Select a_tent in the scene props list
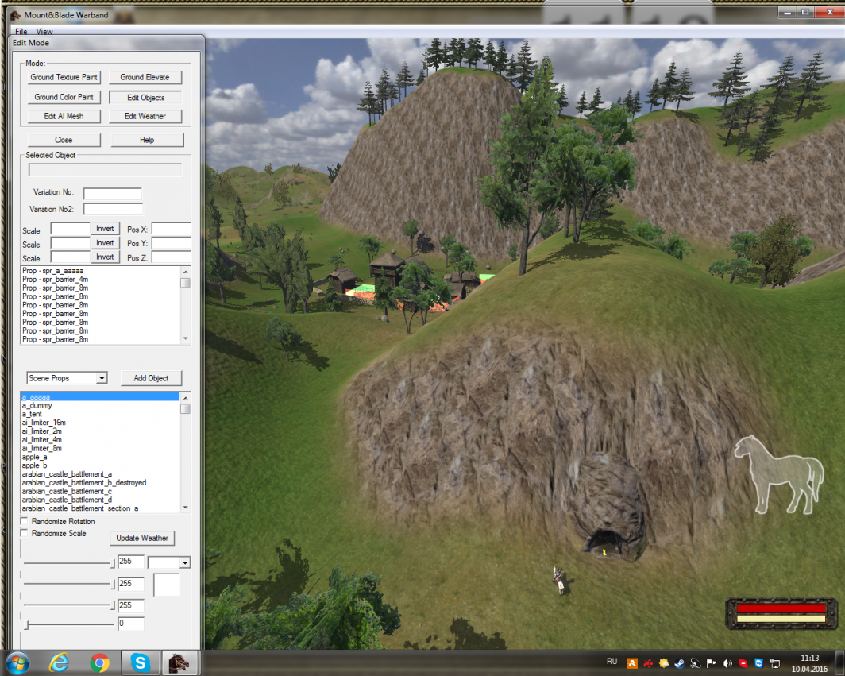845x676 pixels. point(32,414)
